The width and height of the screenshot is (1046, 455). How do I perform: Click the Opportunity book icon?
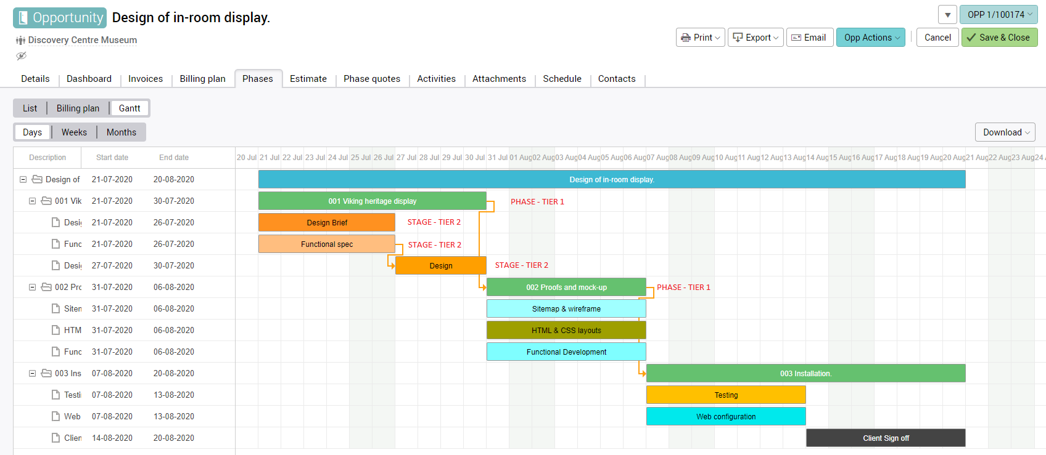23,18
